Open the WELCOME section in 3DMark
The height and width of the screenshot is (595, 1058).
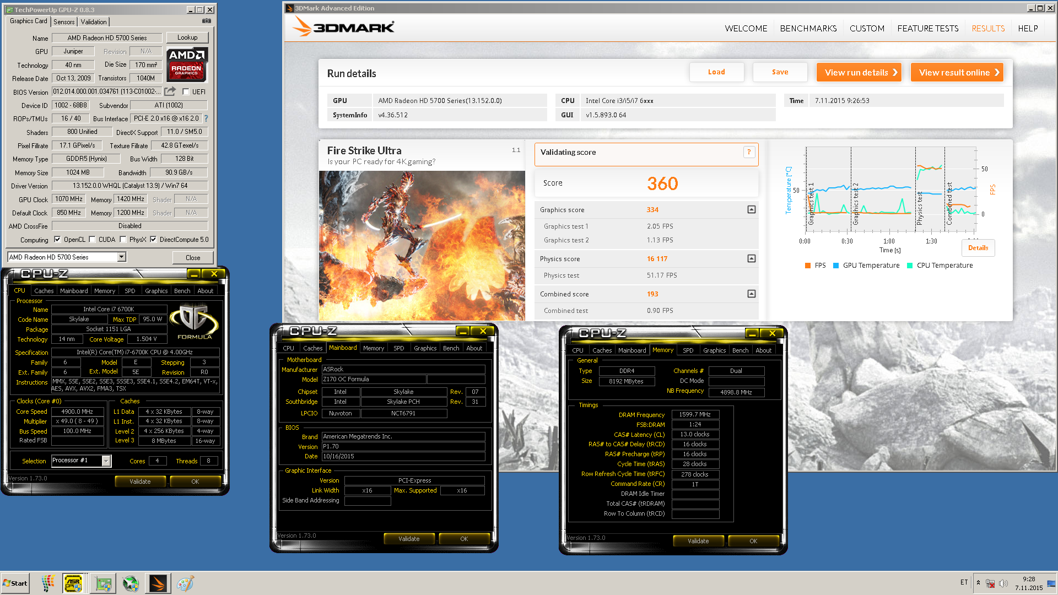coord(746,29)
